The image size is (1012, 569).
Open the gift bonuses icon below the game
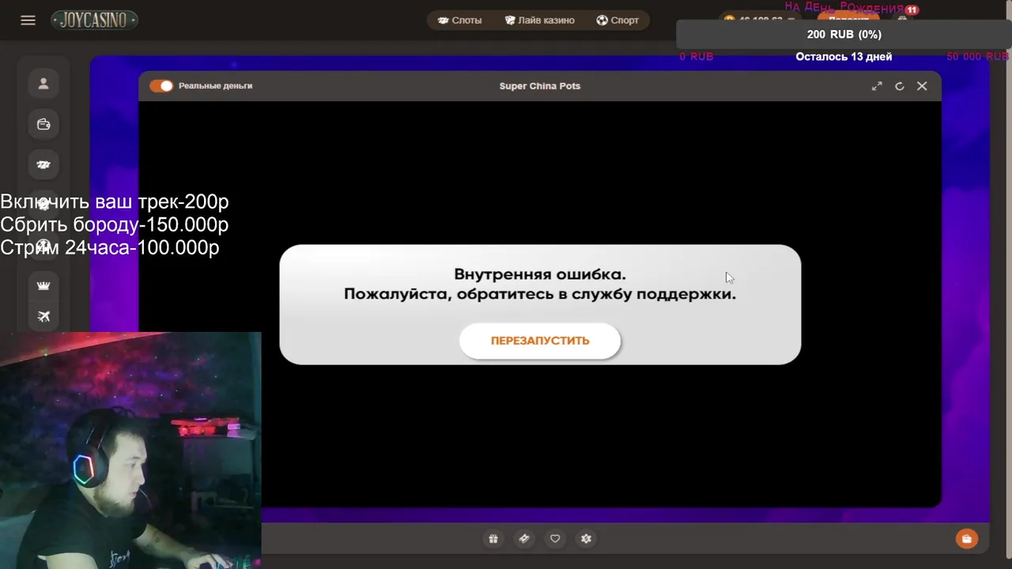coord(493,539)
